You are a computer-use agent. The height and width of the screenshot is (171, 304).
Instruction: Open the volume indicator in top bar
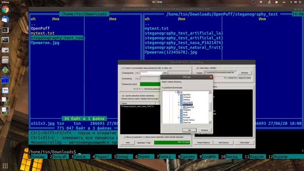[295, 2]
